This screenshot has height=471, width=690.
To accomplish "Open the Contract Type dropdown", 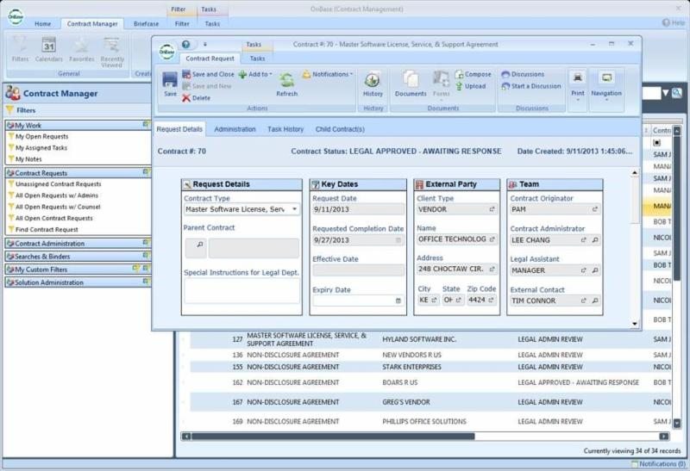I will pyautogui.click(x=295, y=209).
